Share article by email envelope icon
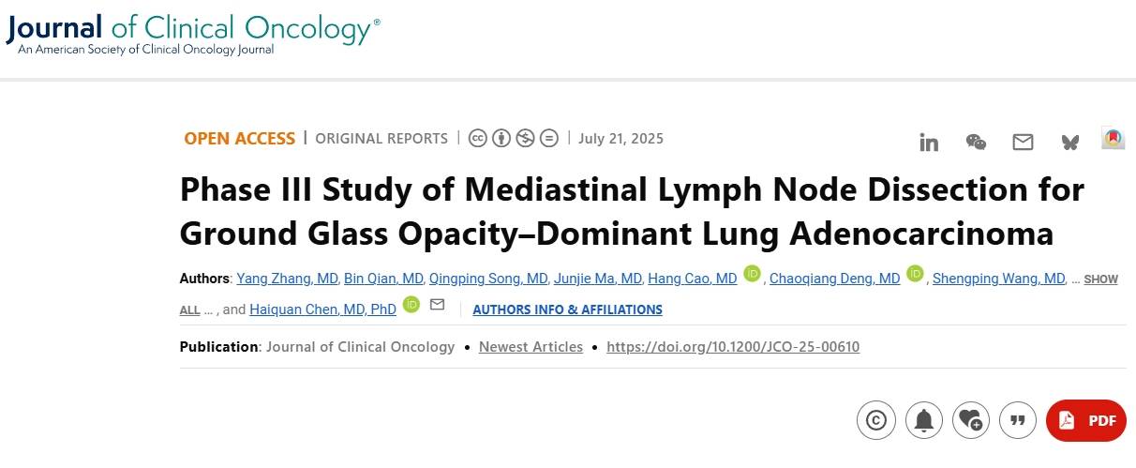 (x=1023, y=143)
